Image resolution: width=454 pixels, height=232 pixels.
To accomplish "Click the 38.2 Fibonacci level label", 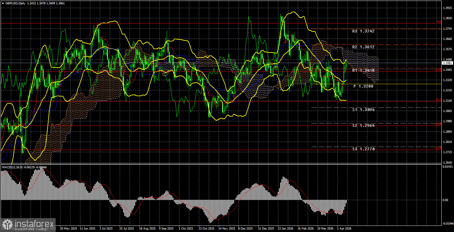I will click(438, 100).
